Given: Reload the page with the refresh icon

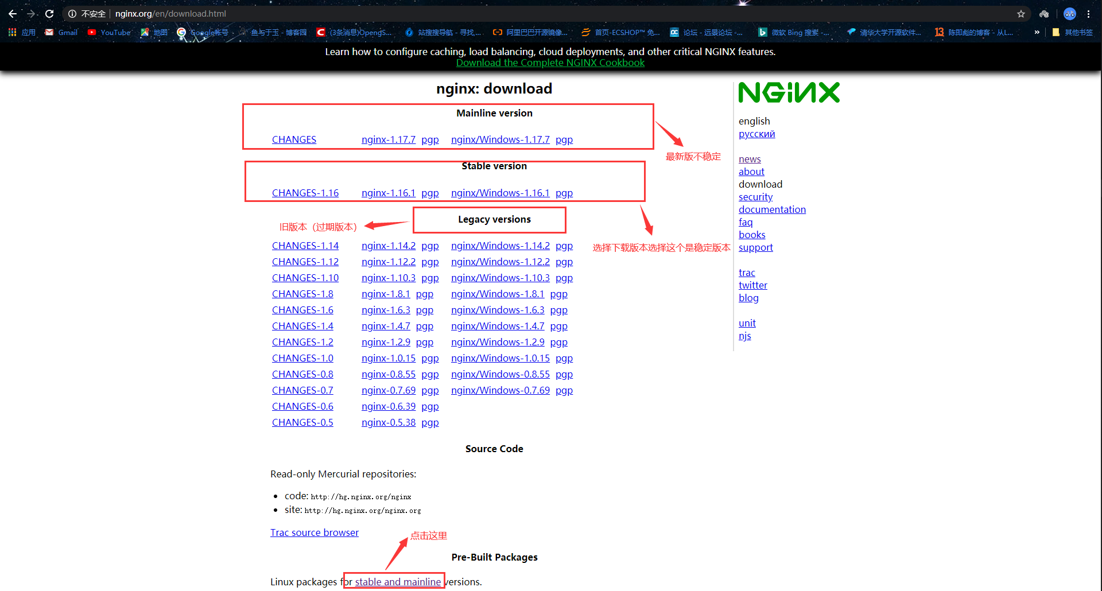Looking at the screenshot, I should click(x=49, y=14).
